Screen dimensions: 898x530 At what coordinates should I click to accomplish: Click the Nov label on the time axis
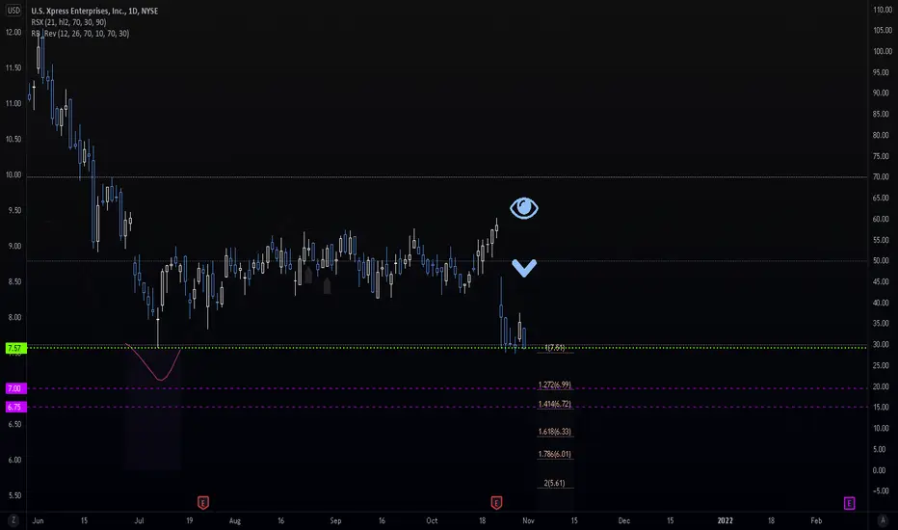pos(528,520)
